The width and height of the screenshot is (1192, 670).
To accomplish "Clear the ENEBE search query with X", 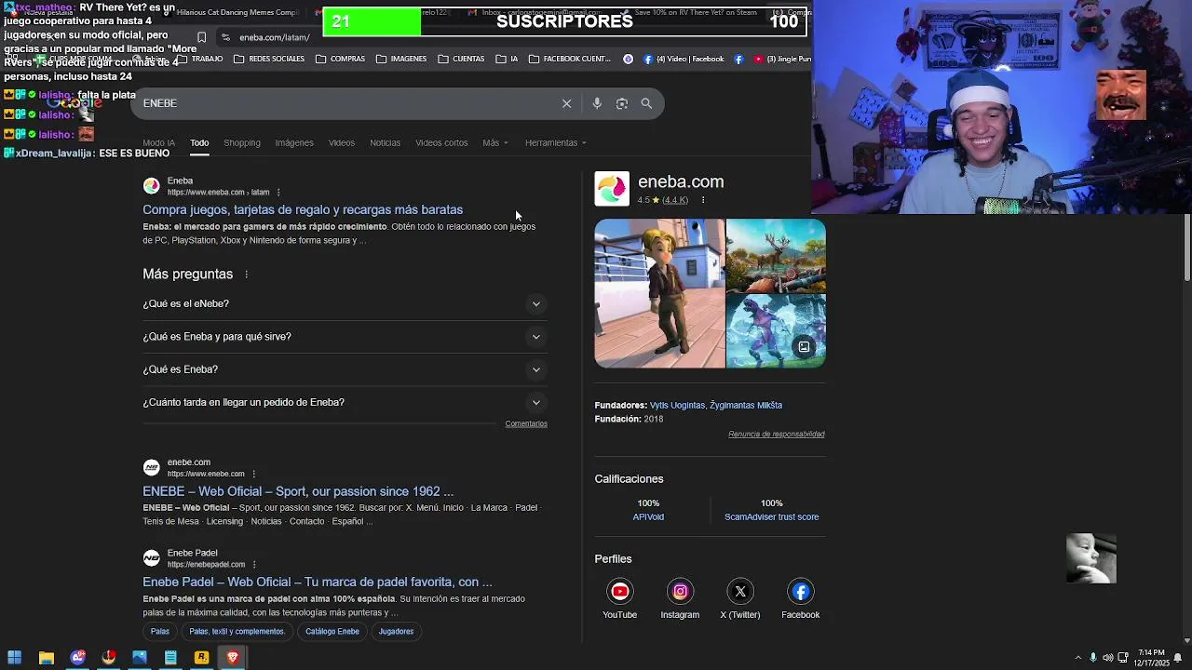I will tap(566, 103).
